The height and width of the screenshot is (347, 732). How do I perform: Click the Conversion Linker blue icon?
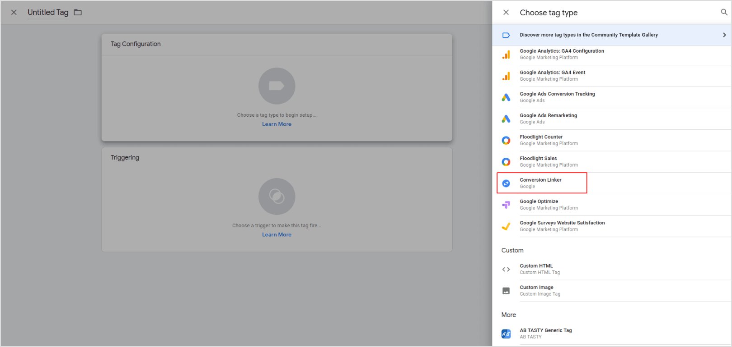click(506, 183)
